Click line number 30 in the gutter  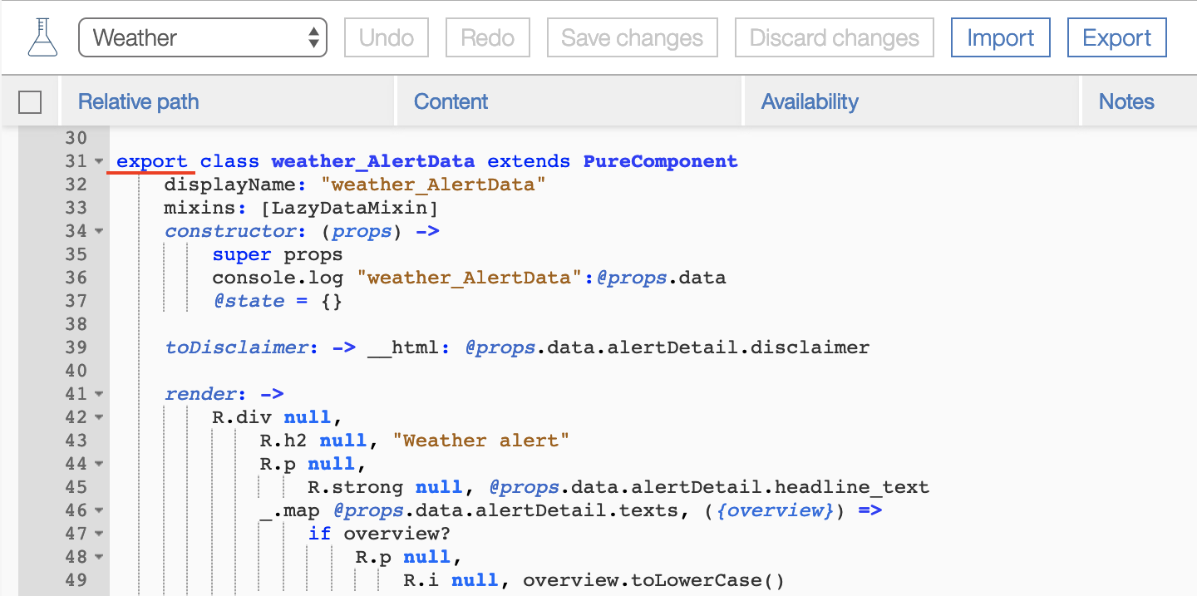(x=76, y=138)
